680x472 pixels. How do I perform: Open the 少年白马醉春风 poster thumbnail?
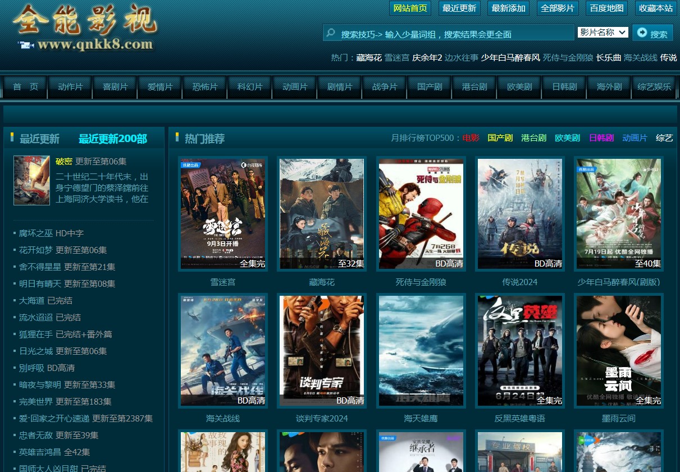click(x=619, y=214)
